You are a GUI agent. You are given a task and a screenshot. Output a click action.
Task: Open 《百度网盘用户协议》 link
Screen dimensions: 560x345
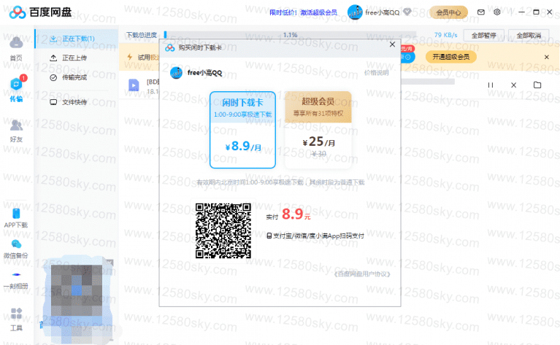click(362, 274)
